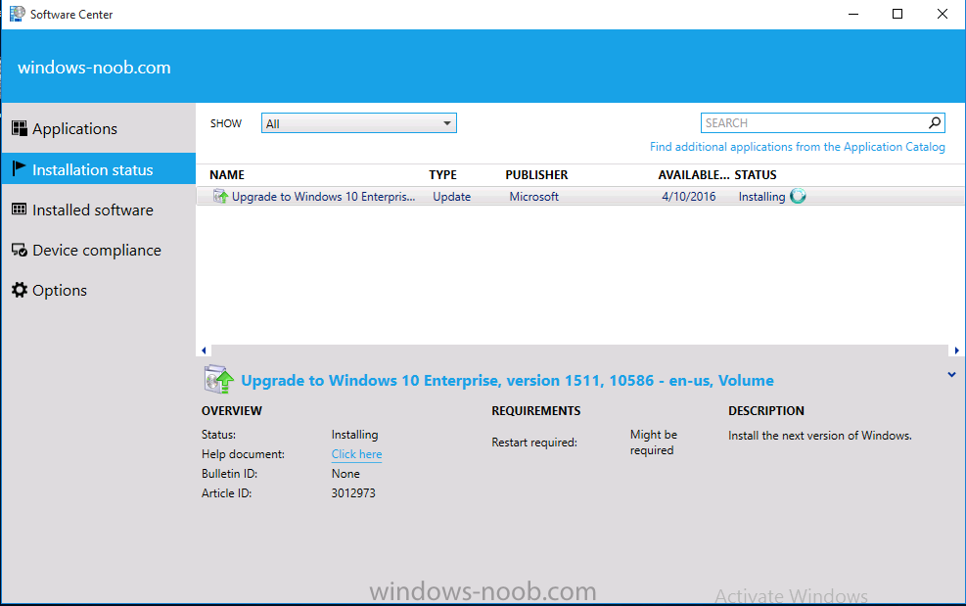Screen dimensions: 966x606
Task: Maximize the Software Center window
Action: (897, 14)
